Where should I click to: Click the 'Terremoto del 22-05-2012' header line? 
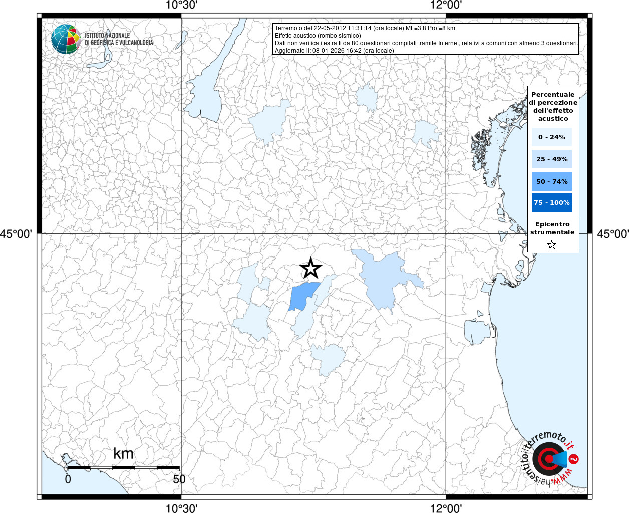(365, 28)
